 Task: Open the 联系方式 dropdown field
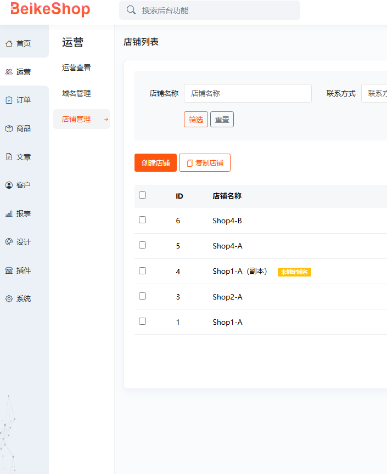click(375, 93)
